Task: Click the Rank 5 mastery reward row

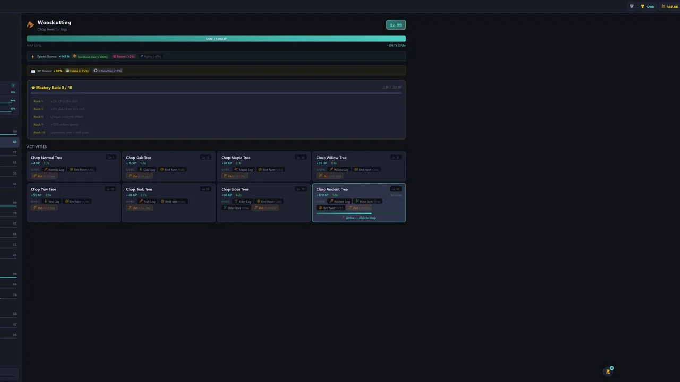Action: pos(216,117)
